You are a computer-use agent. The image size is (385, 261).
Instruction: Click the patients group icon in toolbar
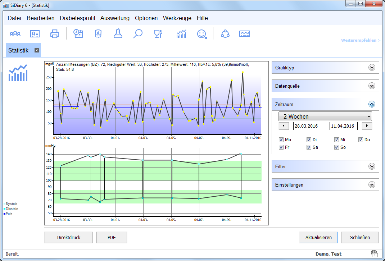click(15, 34)
